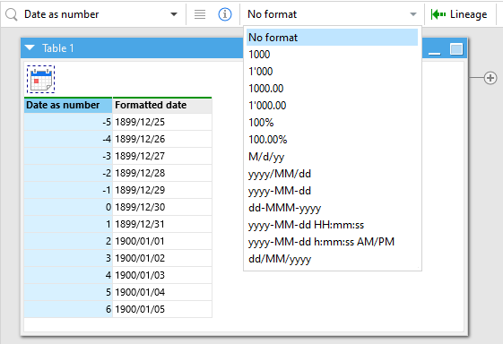Select the 1'000 number format
Viewport: 503px width, 344px height.
pyautogui.click(x=332, y=72)
